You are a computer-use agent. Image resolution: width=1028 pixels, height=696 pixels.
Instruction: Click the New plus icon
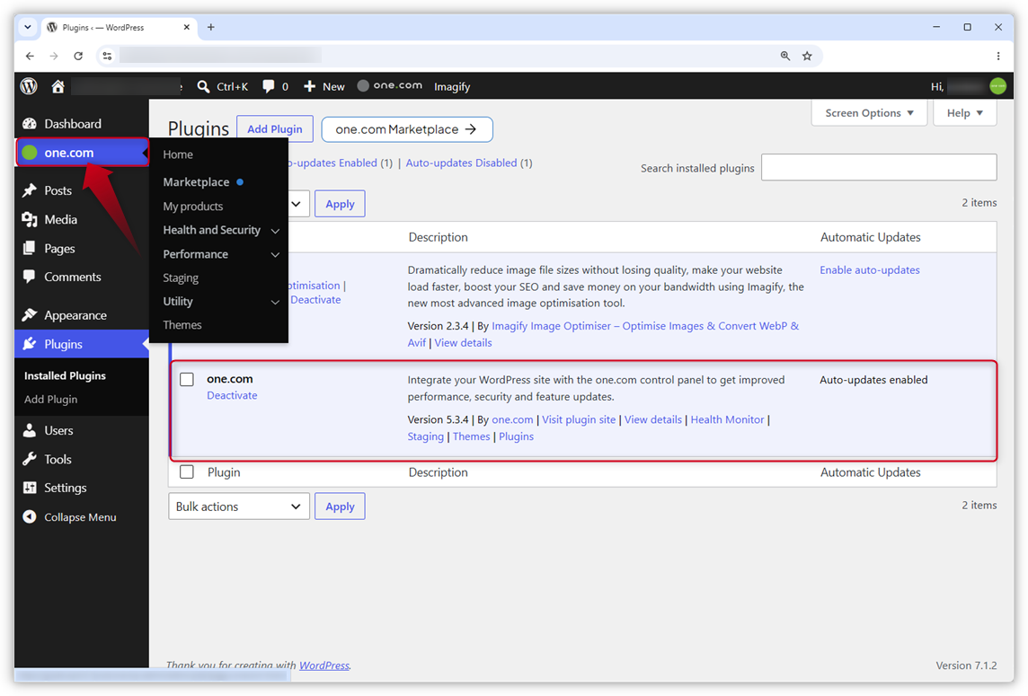(x=309, y=86)
